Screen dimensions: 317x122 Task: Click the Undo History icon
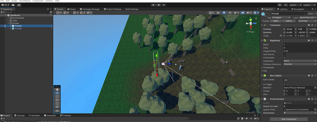coord(280,5)
